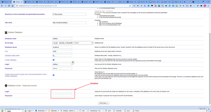Reload the Dolibarr install page

tap(9, 6)
